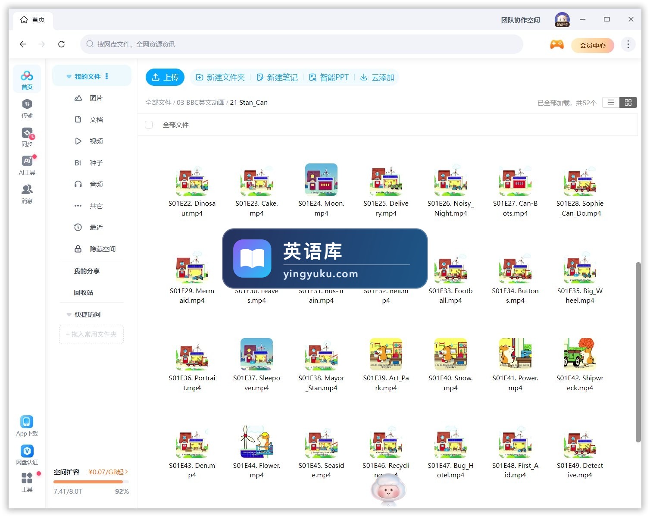This screenshot has height=517, width=650.
Task: Click 新建文件夹 new folder
Action: point(220,77)
